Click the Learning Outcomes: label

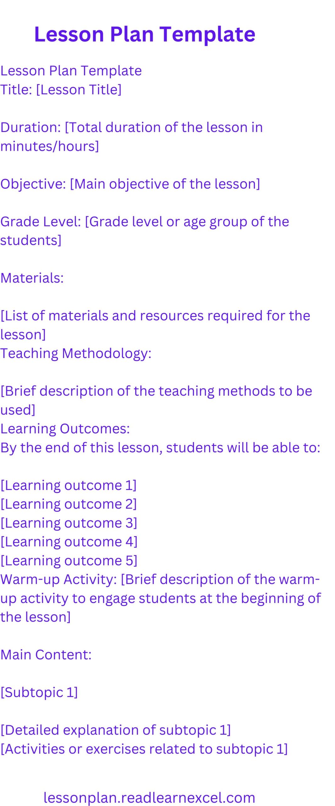[65, 429]
